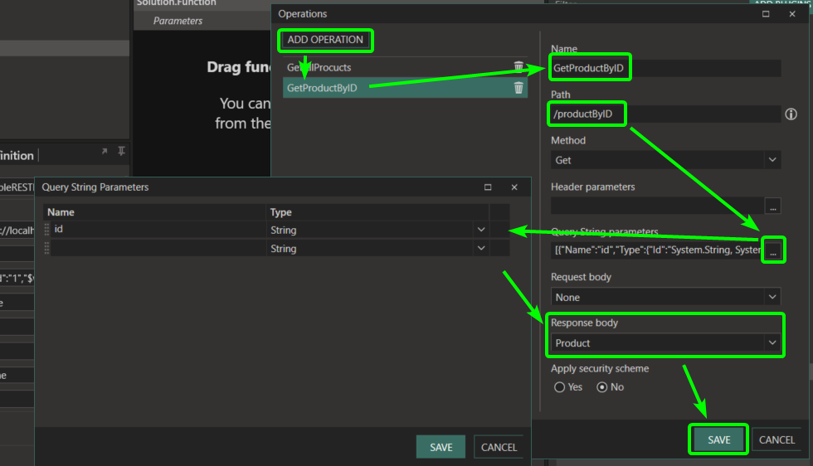The image size is (813, 466).
Task: Click the trash icon for GetProductByID
Action: click(518, 88)
